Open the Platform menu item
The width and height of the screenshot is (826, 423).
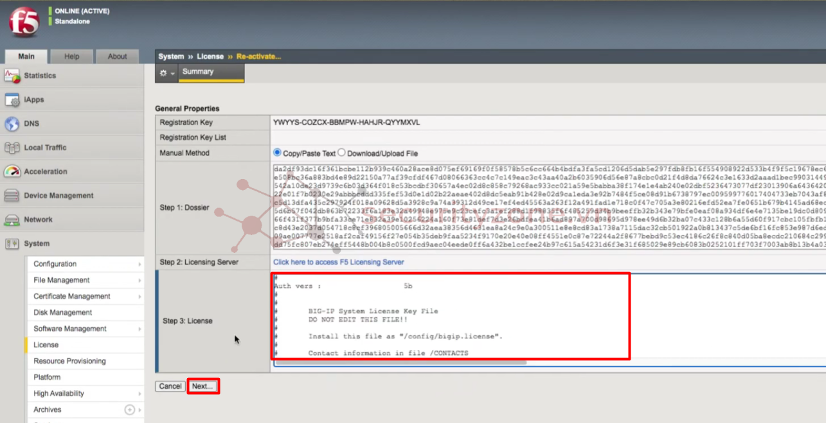[x=85, y=377]
